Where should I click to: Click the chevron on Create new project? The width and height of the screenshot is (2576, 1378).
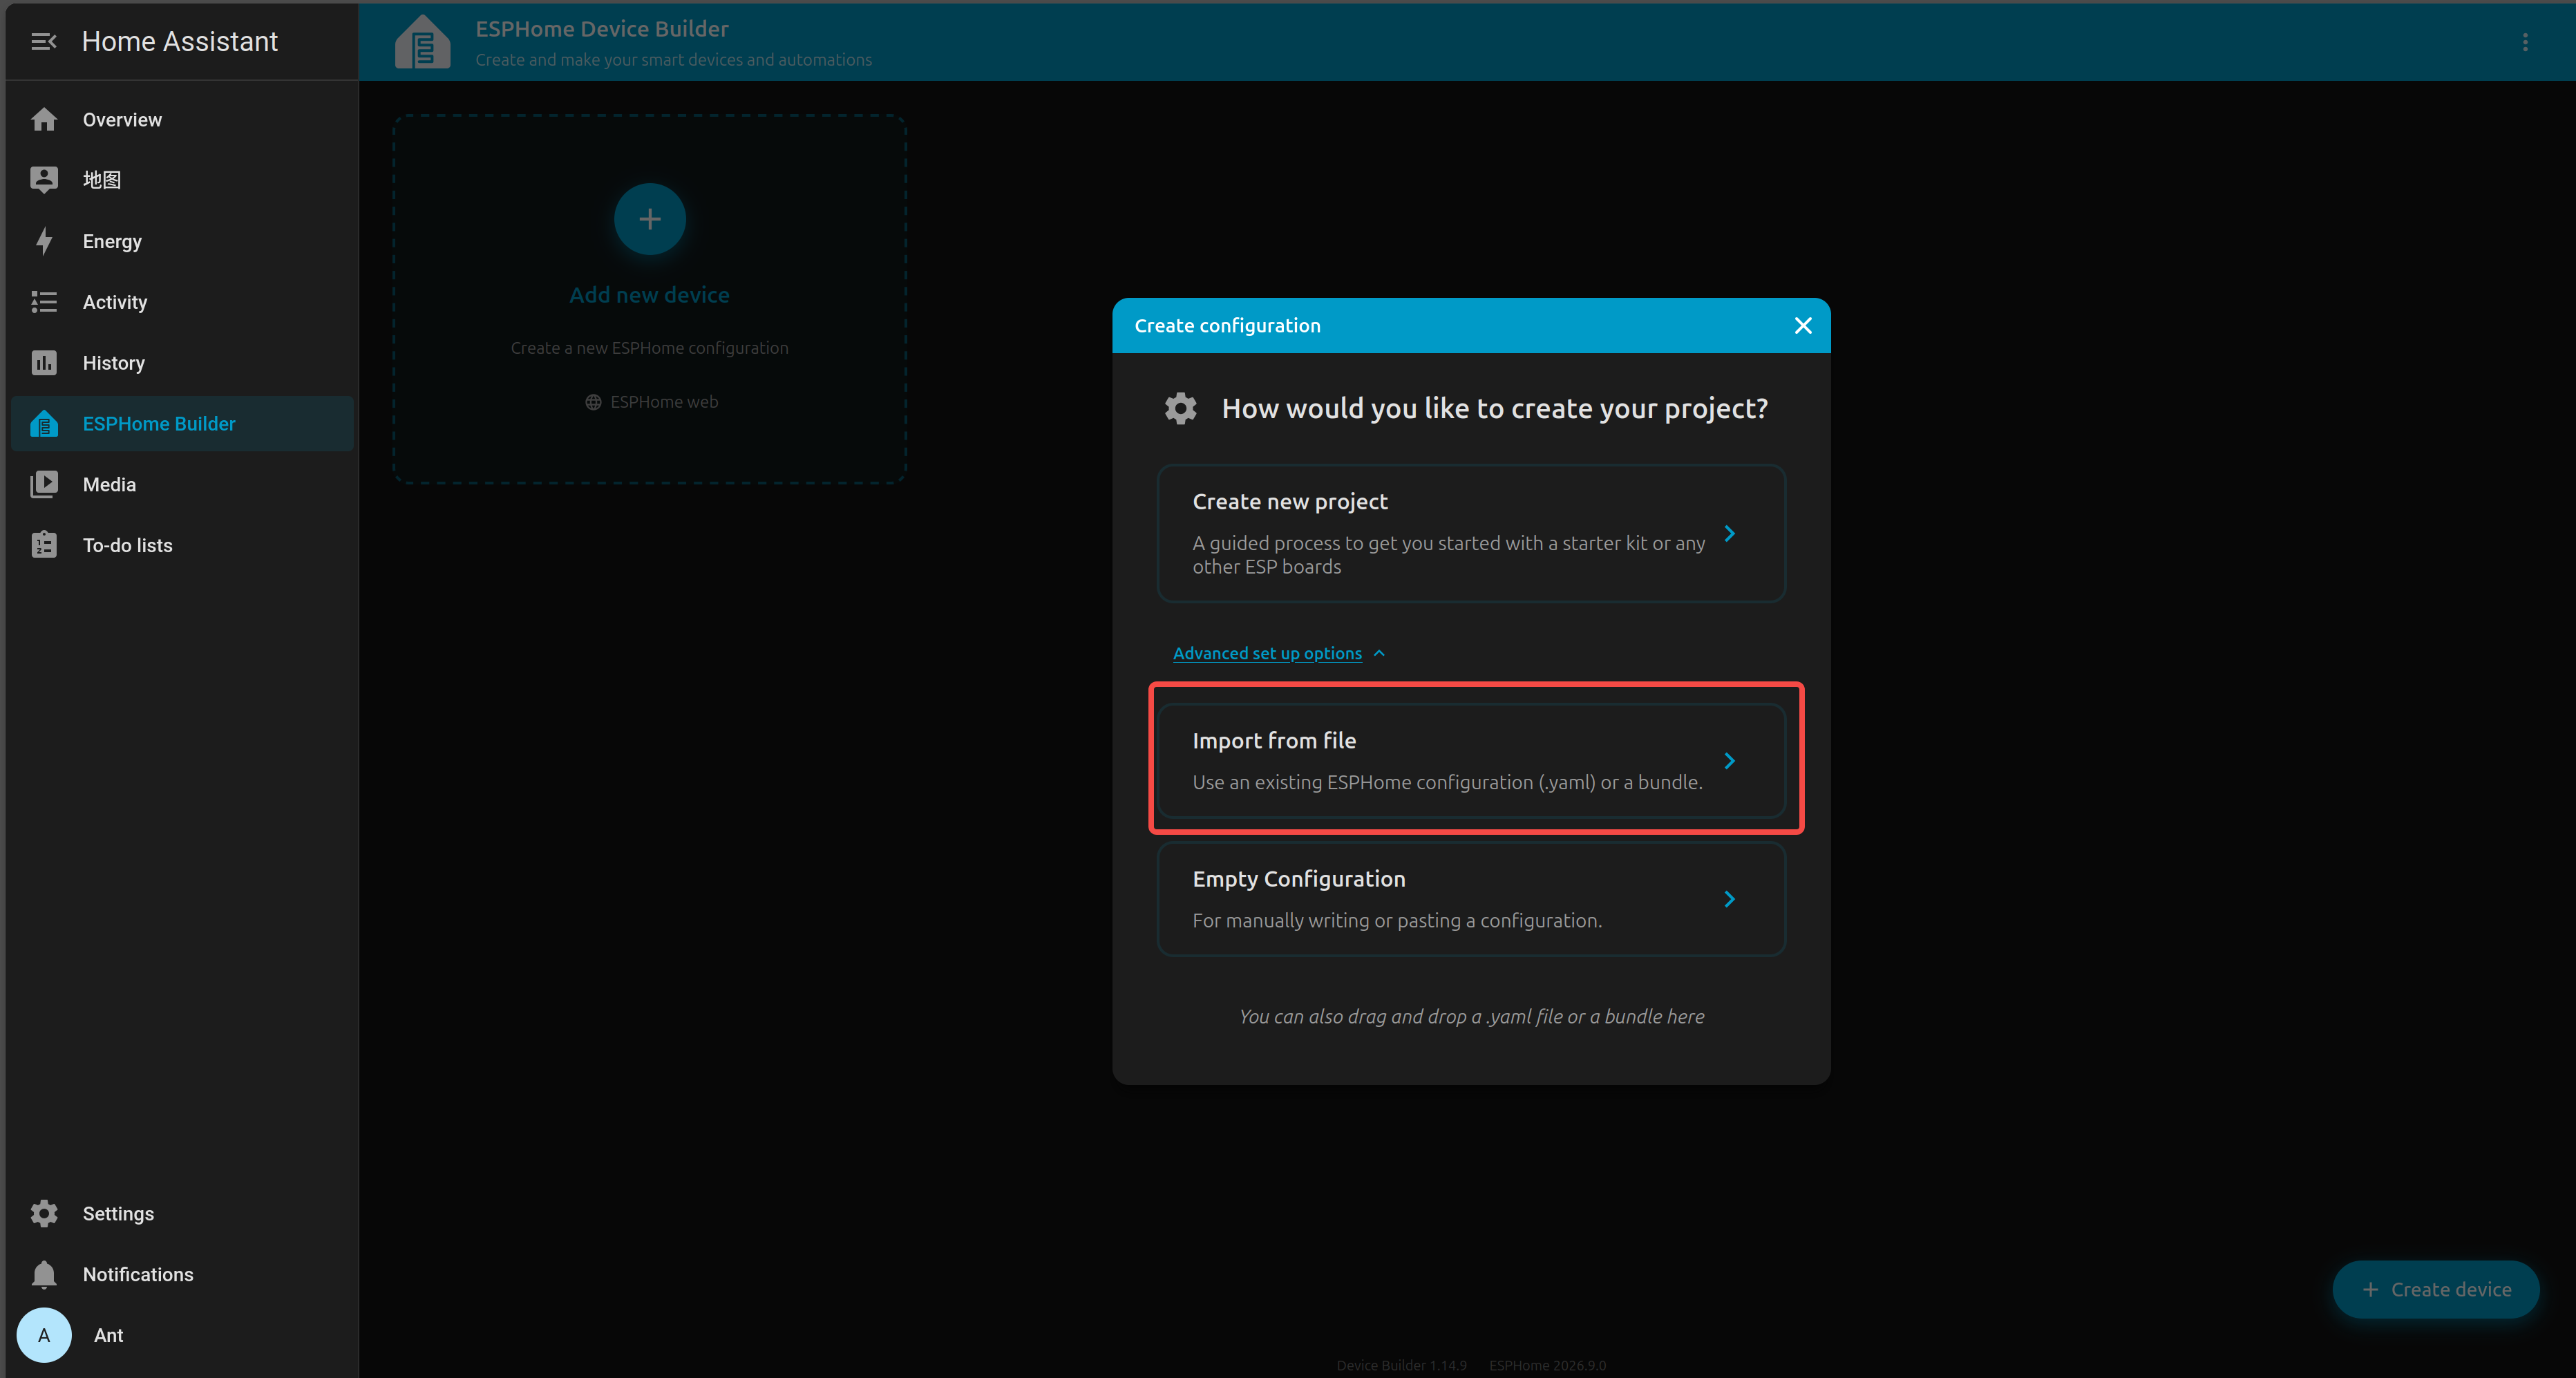click(1730, 534)
